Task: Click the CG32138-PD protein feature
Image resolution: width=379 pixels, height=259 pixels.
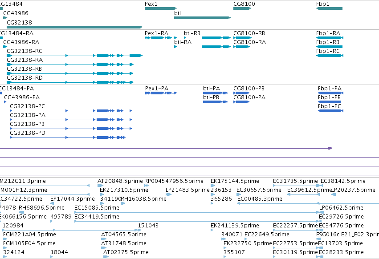Action: coord(68,138)
